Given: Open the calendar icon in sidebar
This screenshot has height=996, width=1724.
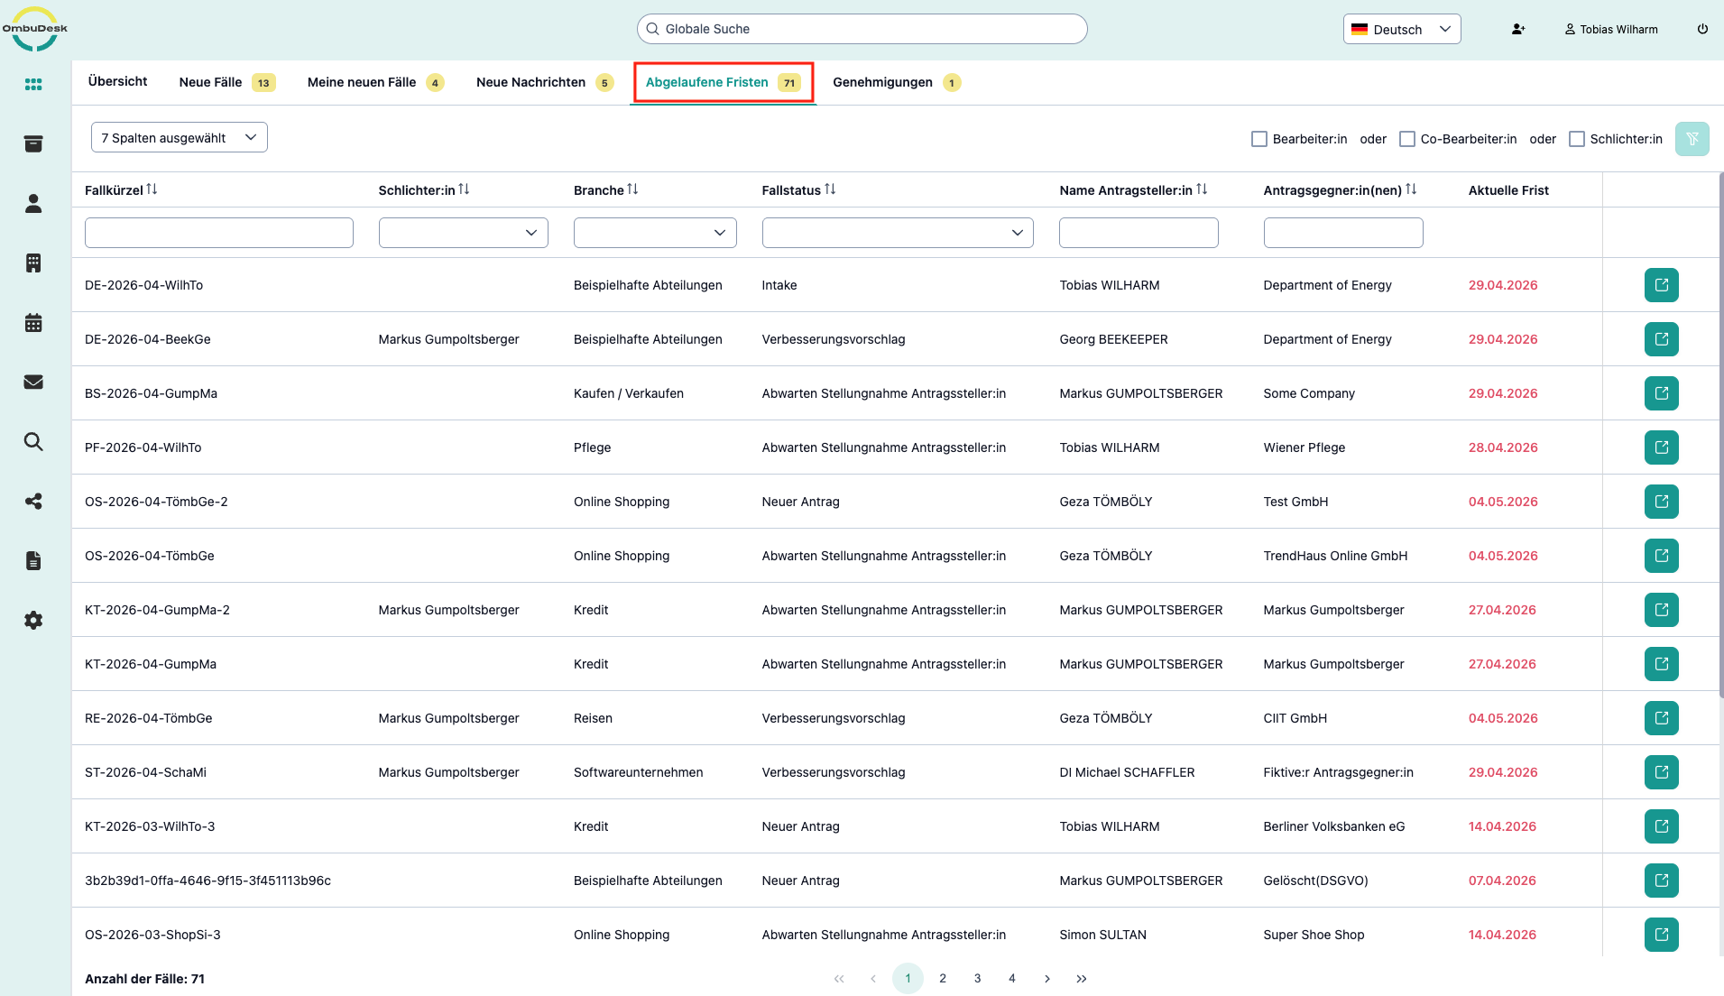Looking at the screenshot, I should [33, 322].
